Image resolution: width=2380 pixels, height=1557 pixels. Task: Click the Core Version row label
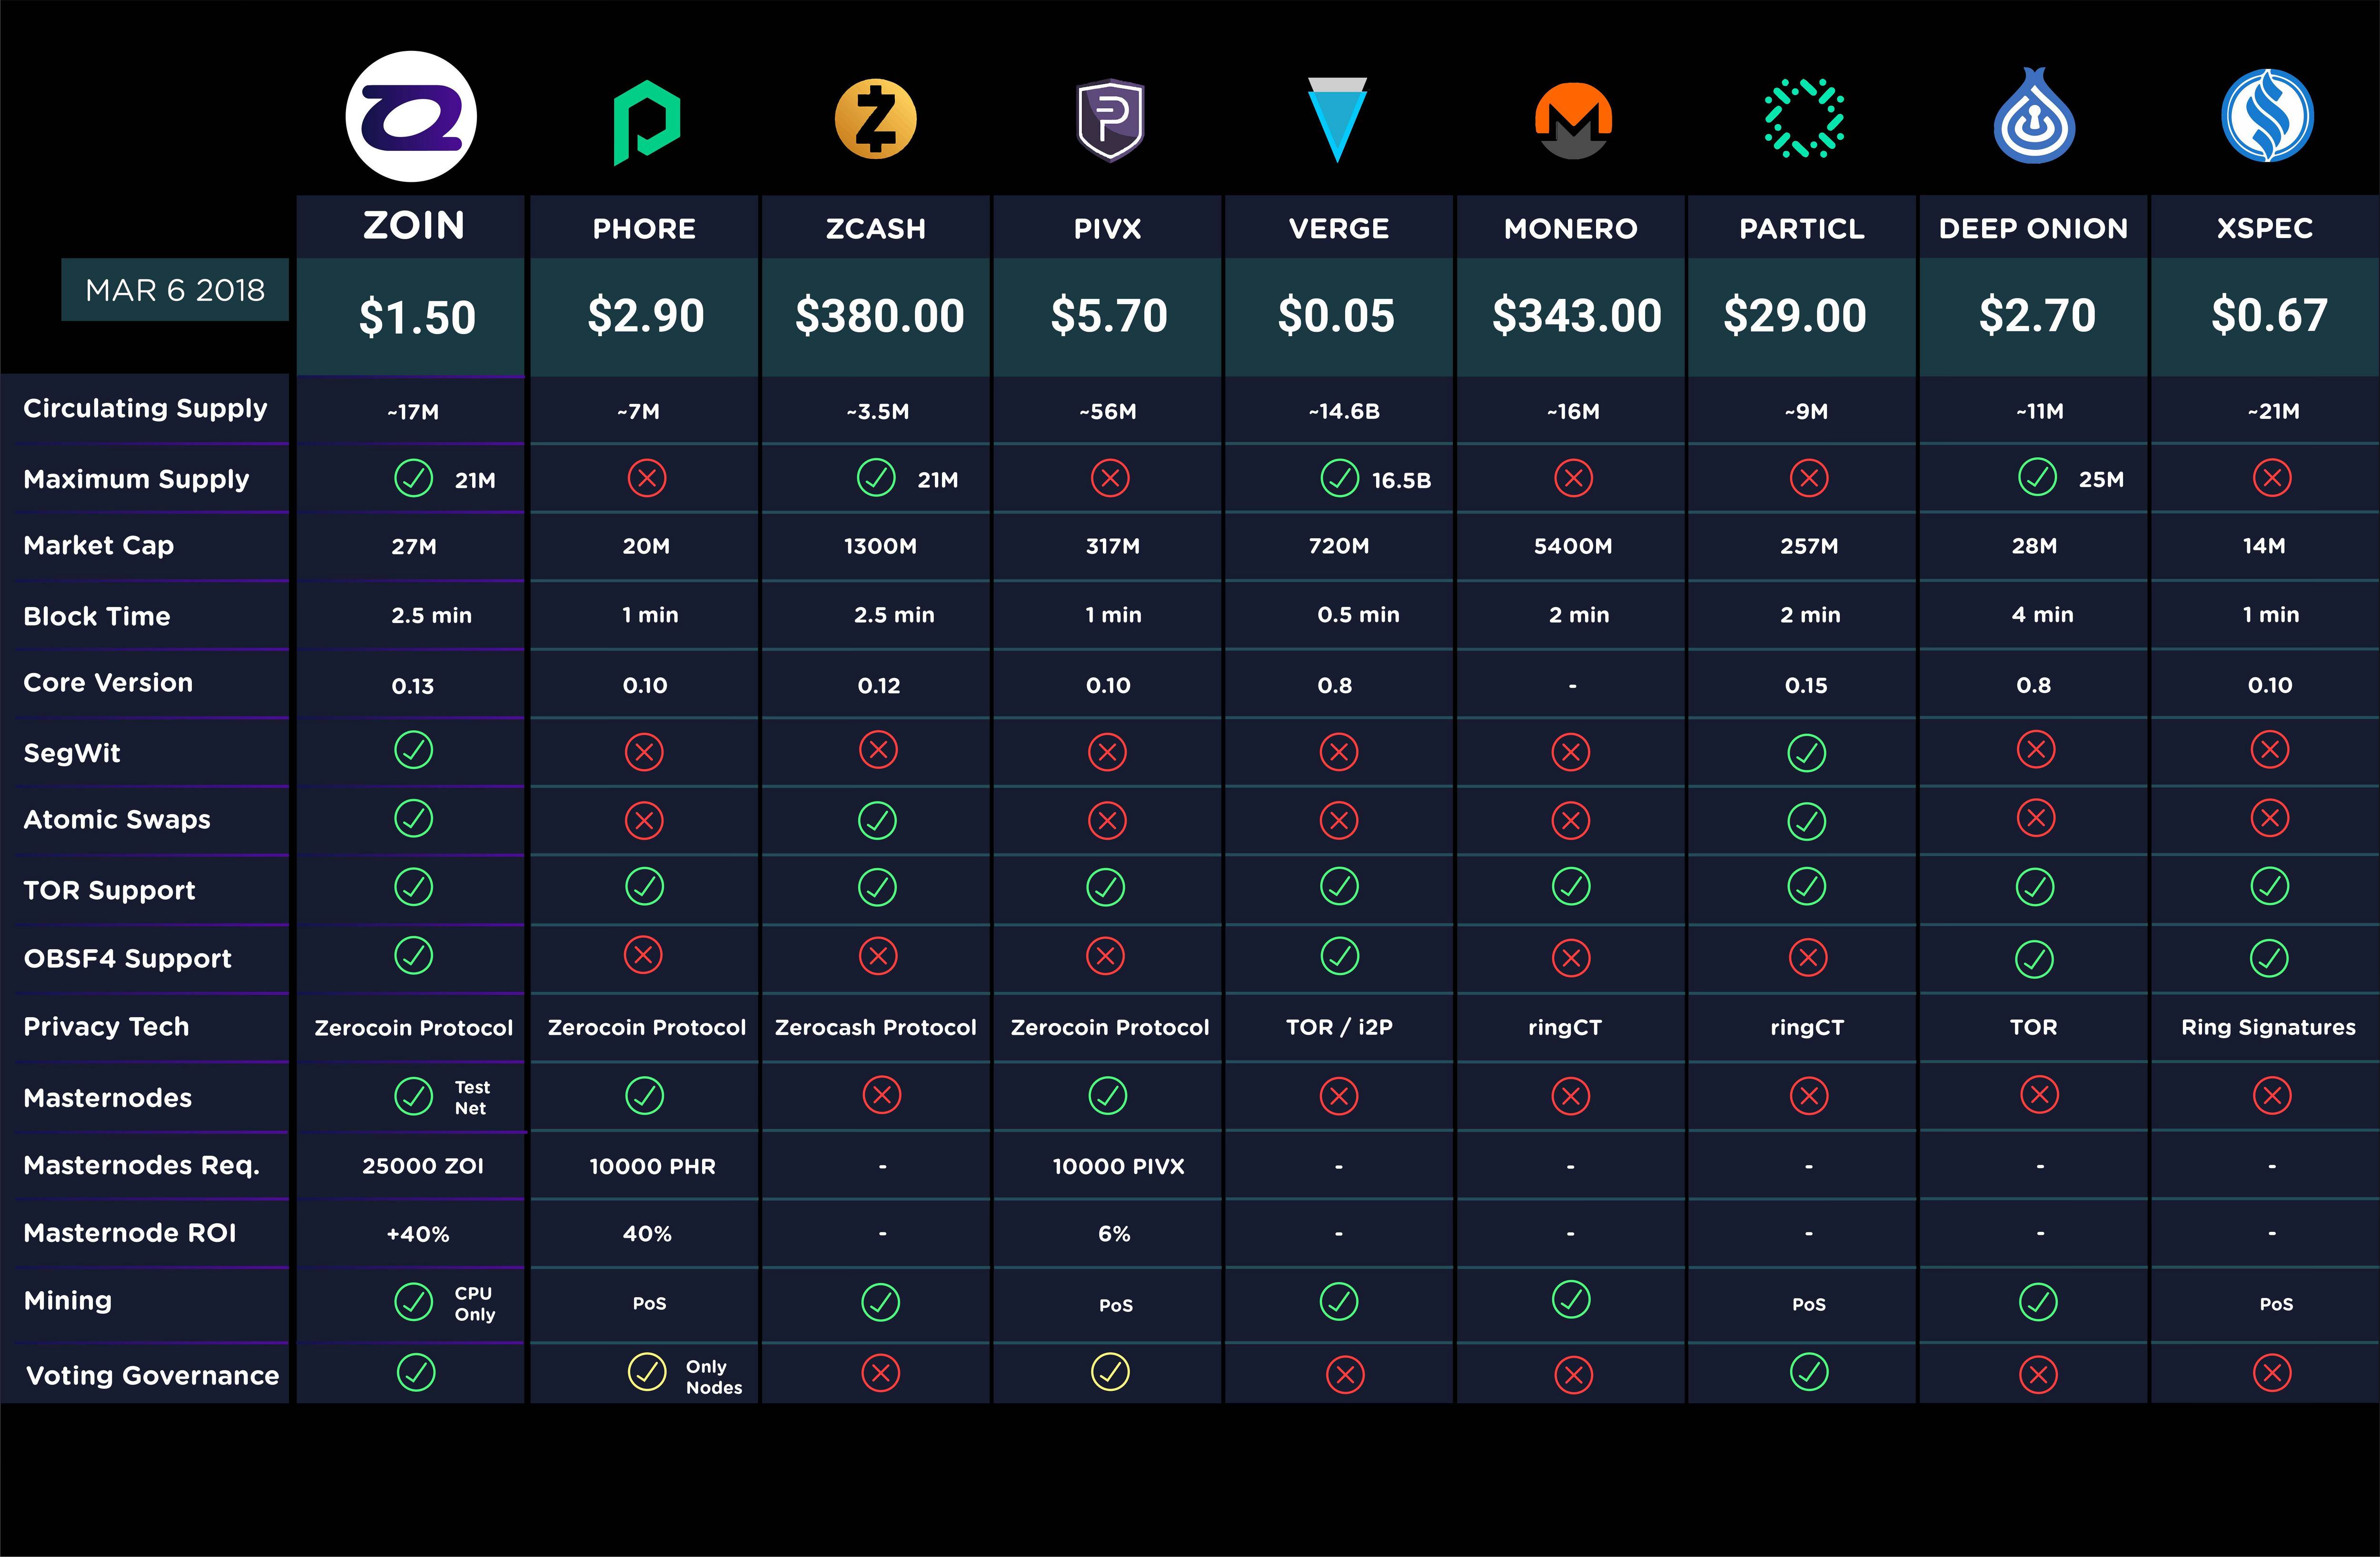pyautogui.click(x=108, y=682)
